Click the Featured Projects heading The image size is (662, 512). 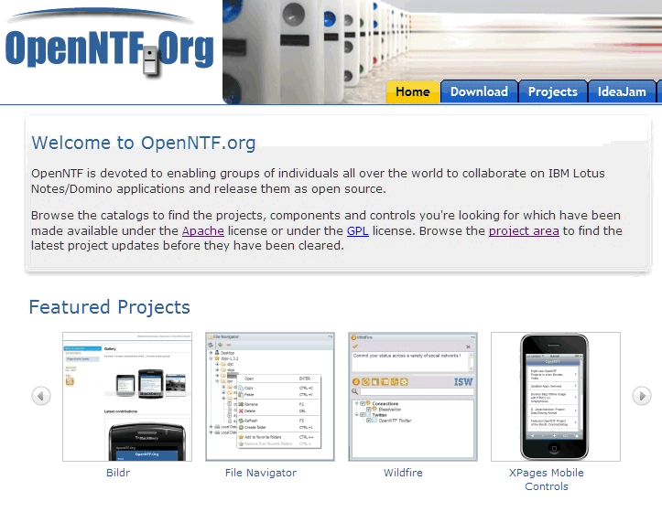coord(109,306)
